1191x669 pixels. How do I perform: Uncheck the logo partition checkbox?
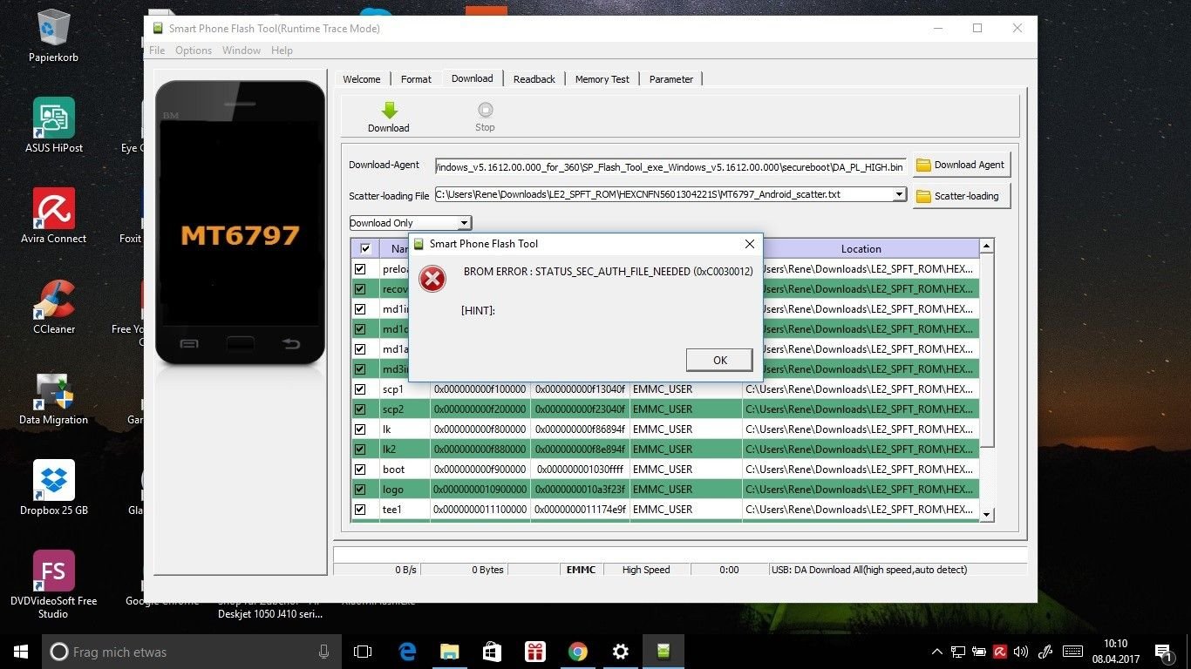360,490
